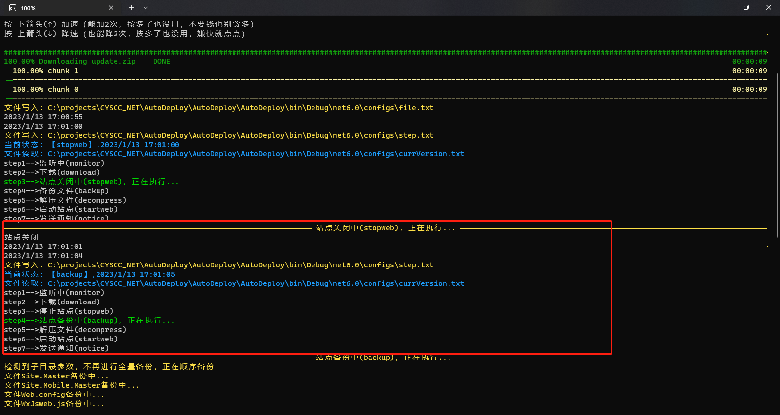This screenshot has height=415, width=780.
Task: Click timestamp '2023/1/13 17:01:04'
Action: 43,256
